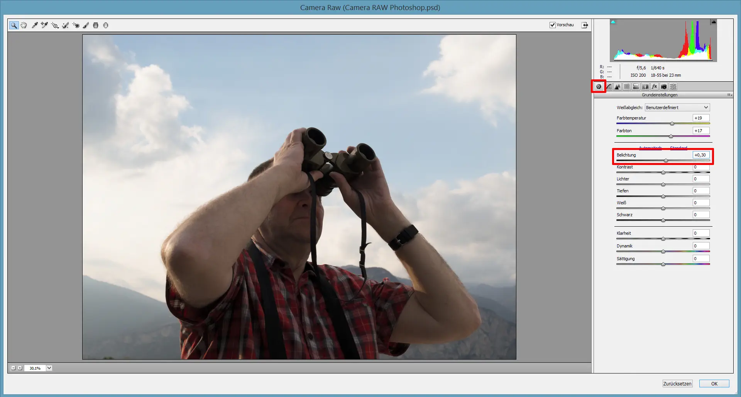Switch to the Graduated Filter tool
741x397 pixels.
[x=96, y=25]
